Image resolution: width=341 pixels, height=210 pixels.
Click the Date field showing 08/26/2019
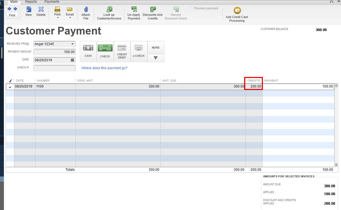click(52, 60)
